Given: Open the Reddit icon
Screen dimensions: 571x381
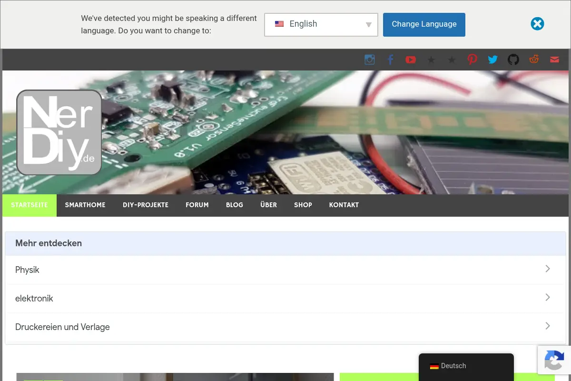Looking at the screenshot, I should (x=534, y=60).
